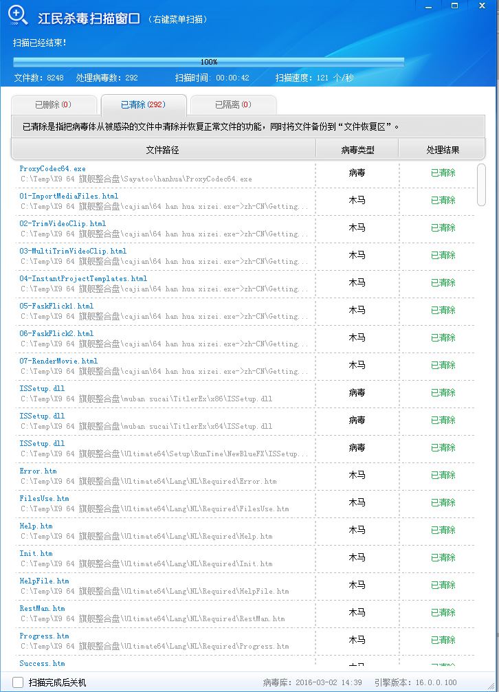Click the 100% scan progress bar
499x692 pixels.
coord(208,62)
